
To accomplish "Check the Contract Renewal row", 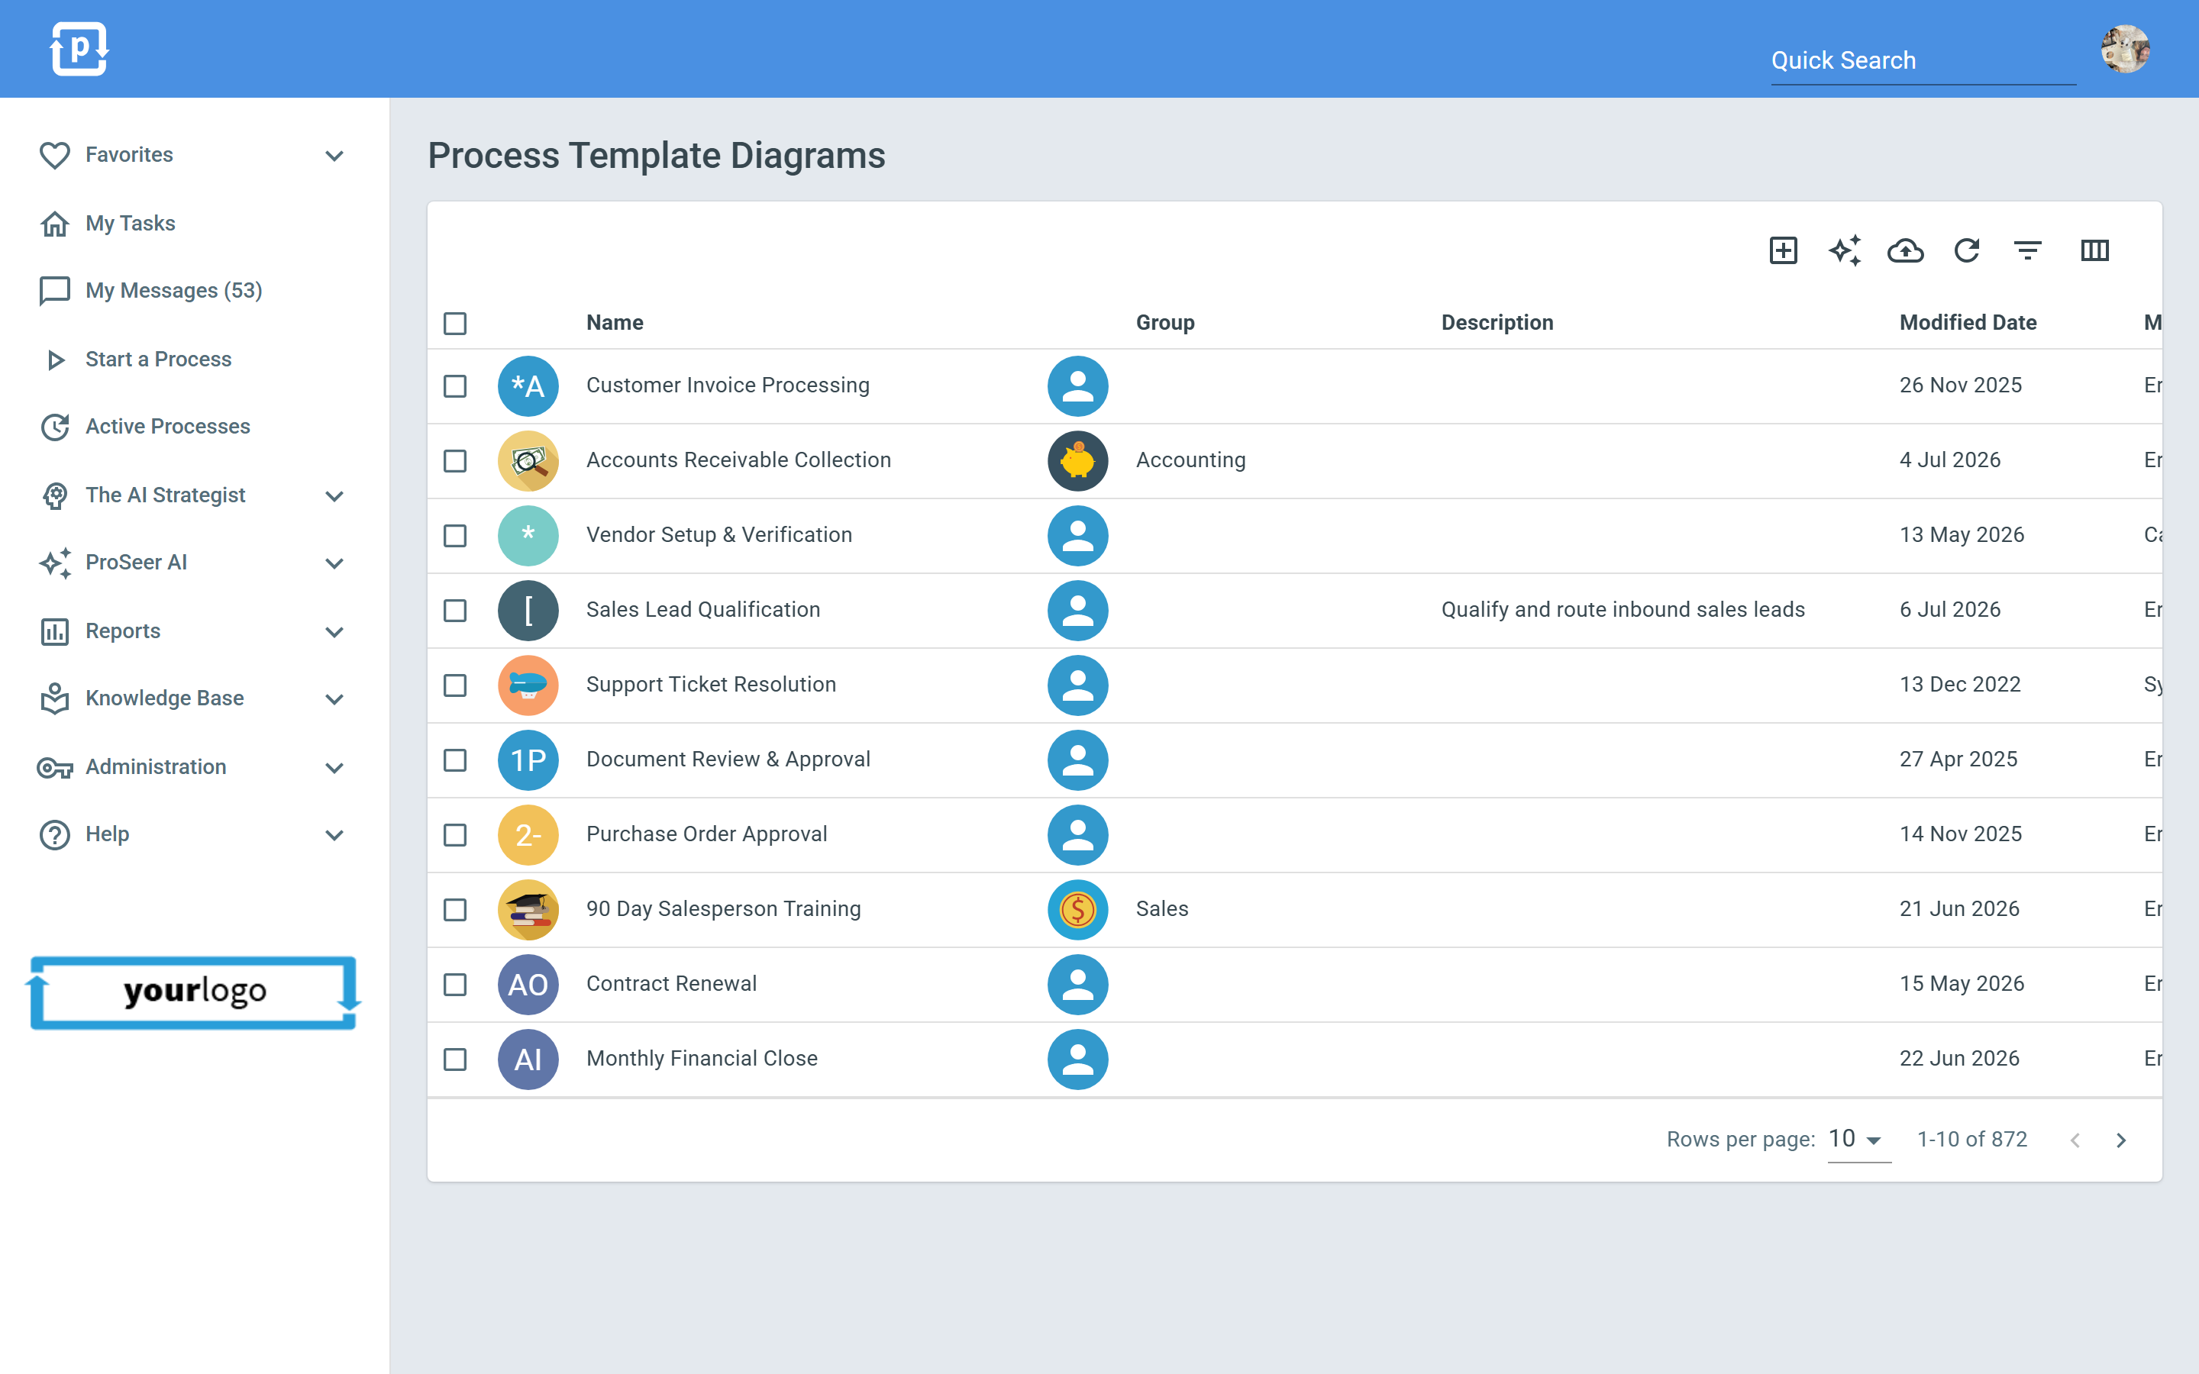I will [455, 984].
